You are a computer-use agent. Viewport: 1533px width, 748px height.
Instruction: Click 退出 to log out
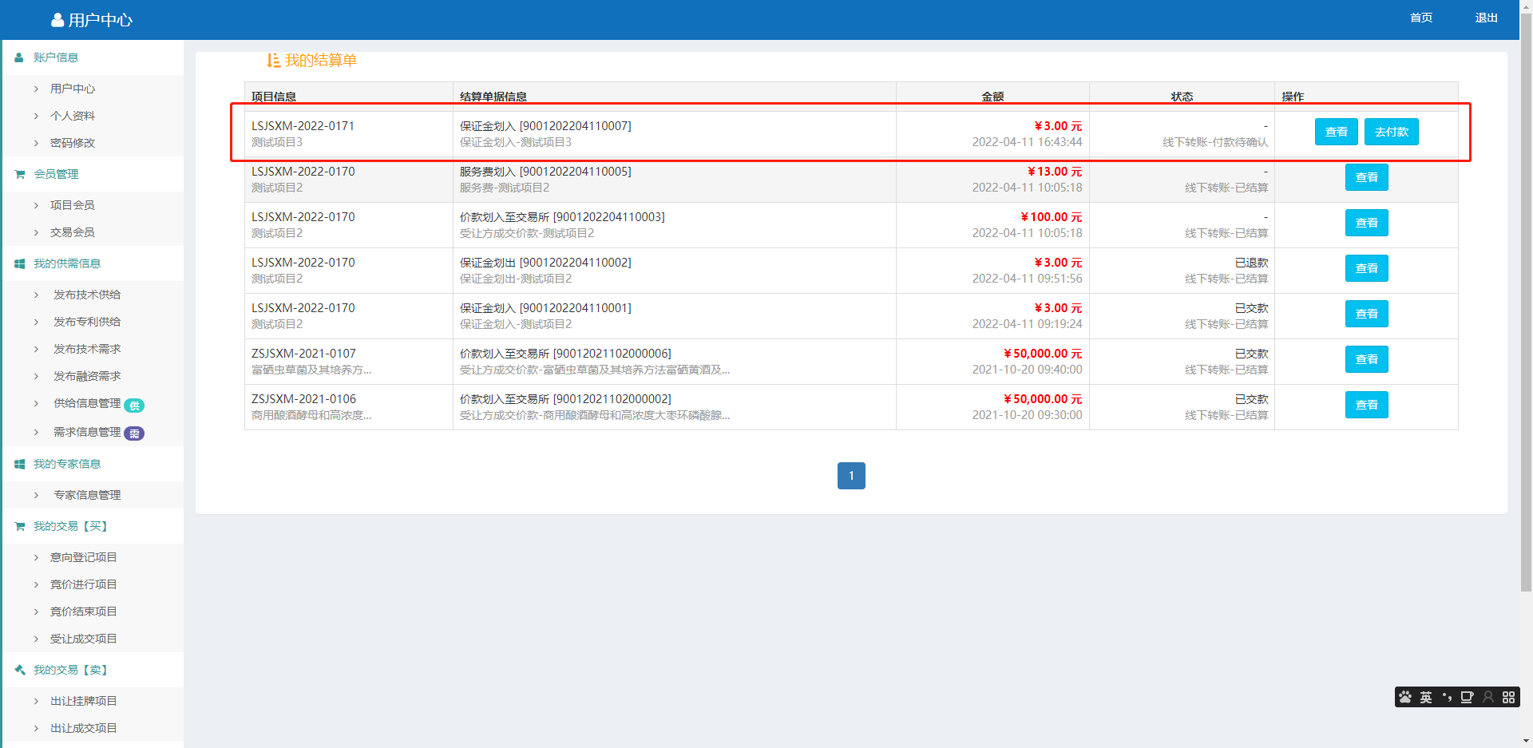pyautogui.click(x=1486, y=18)
